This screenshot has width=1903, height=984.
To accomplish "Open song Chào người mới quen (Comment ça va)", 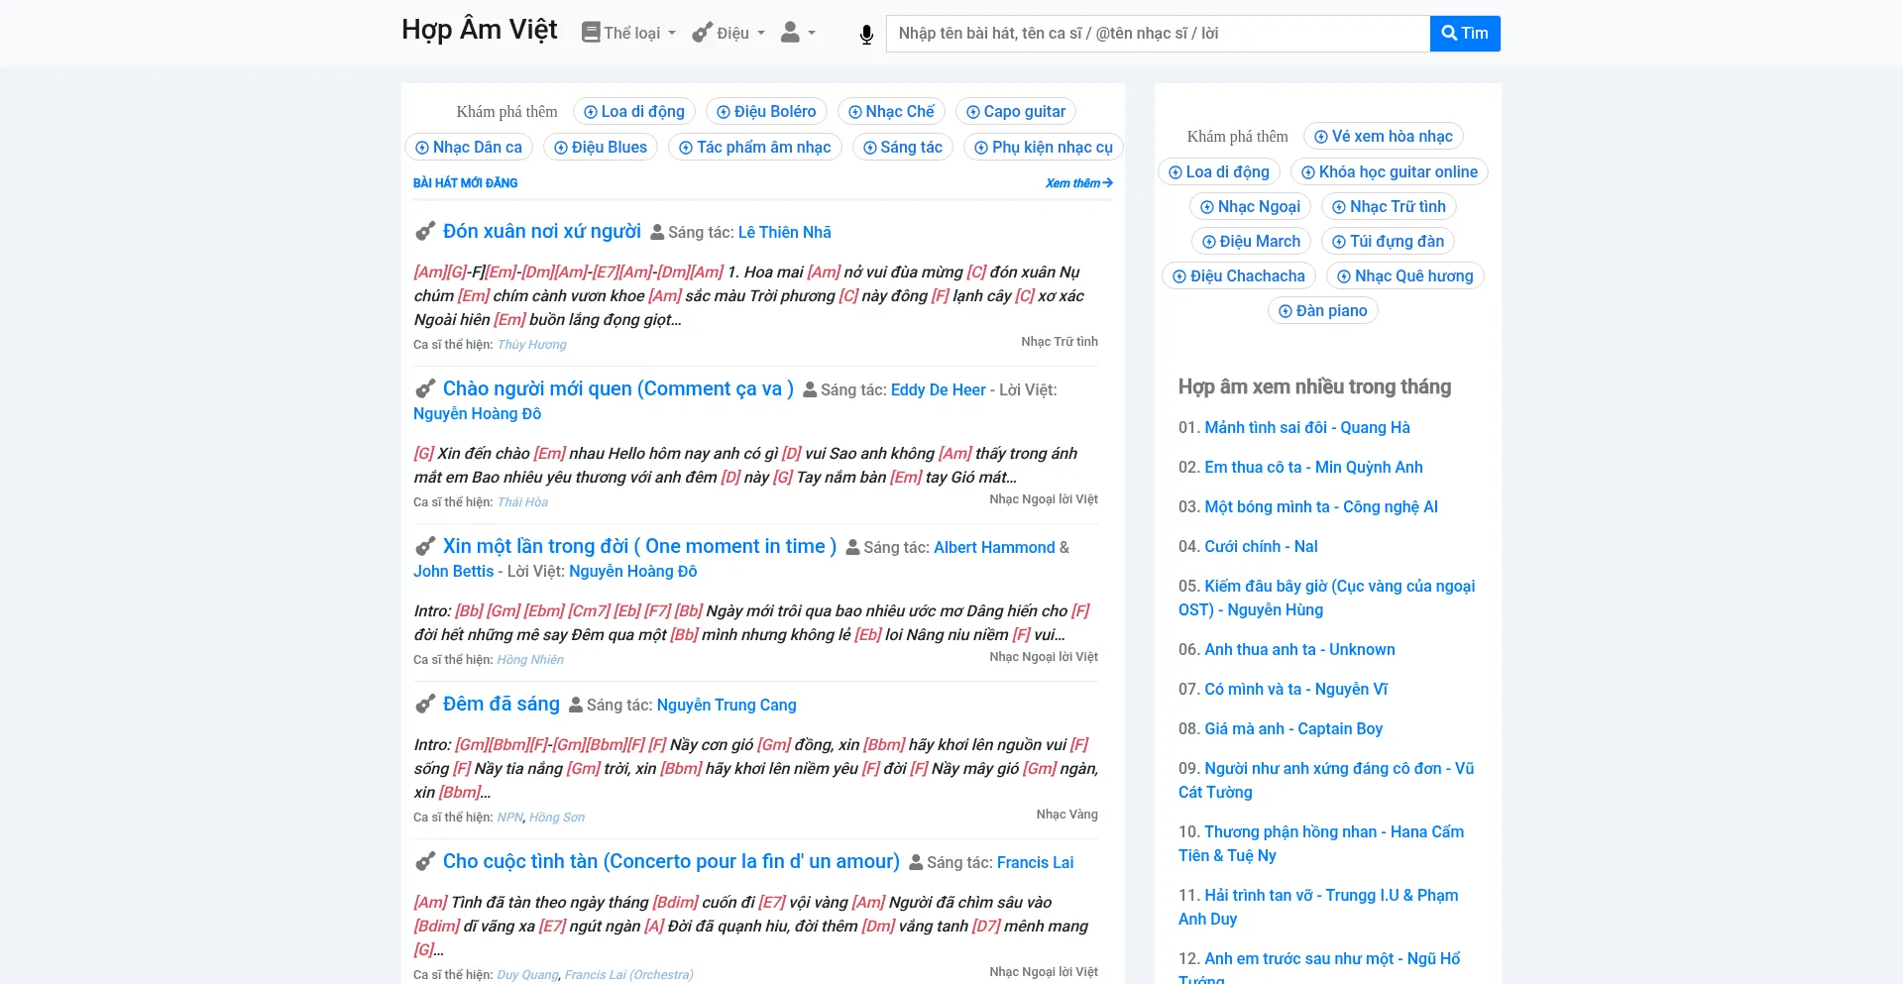I will 618,389.
